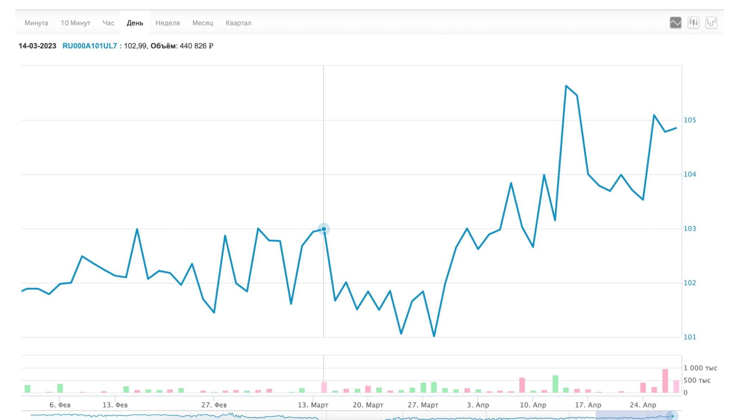
Task: Click the 20. Март date label
Action: click(368, 405)
